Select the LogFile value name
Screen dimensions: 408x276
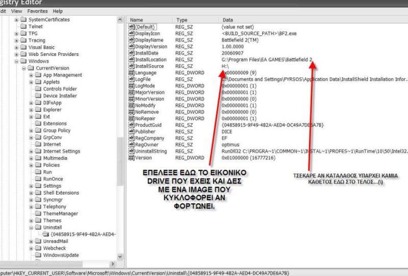pyautogui.click(x=143, y=79)
